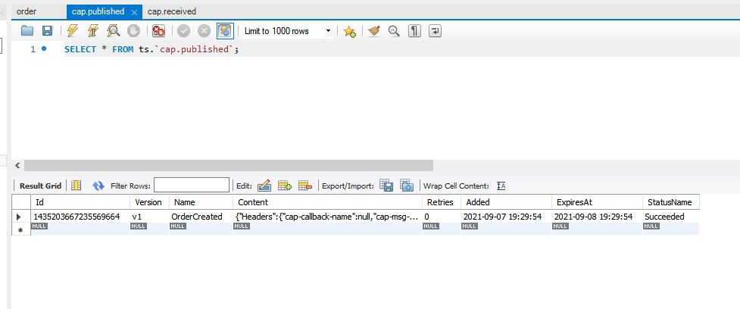Toggle word wrapping icon in toolbar
The width and height of the screenshot is (740, 309).
[435, 31]
